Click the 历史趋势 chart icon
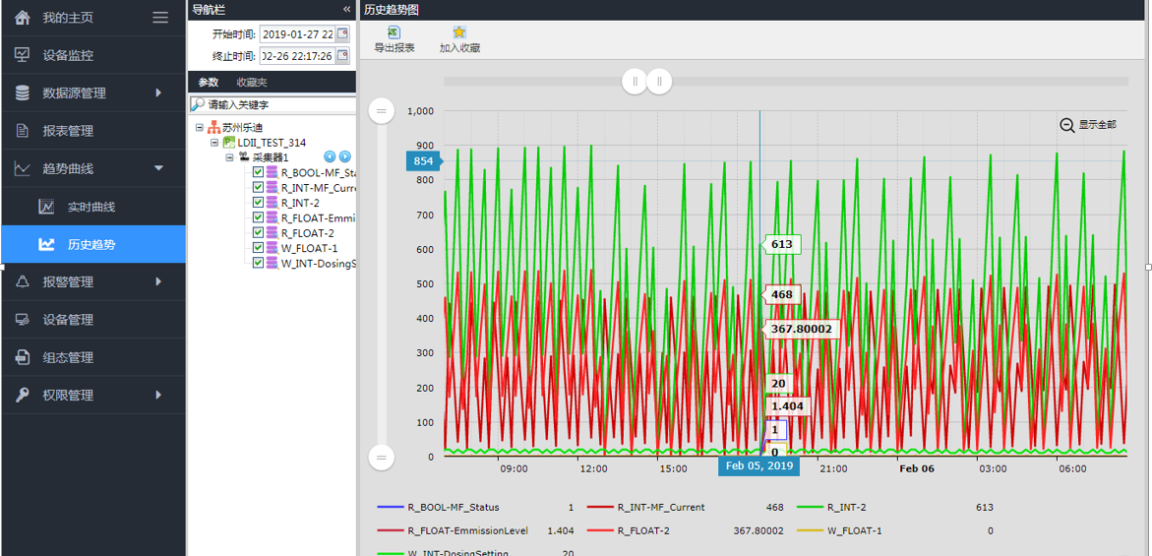Image resolution: width=1152 pixels, height=556 pixels. (47, 245)
